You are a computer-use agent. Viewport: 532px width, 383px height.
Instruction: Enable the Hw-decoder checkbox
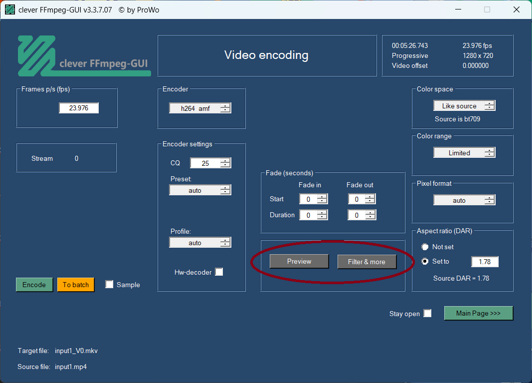(x=219, y=272)
